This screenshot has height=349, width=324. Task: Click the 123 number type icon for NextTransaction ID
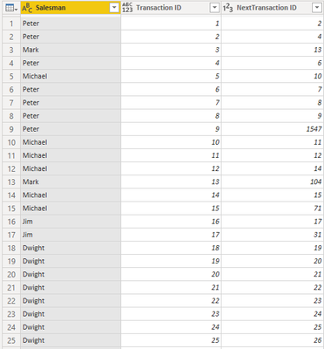point(228,8)
